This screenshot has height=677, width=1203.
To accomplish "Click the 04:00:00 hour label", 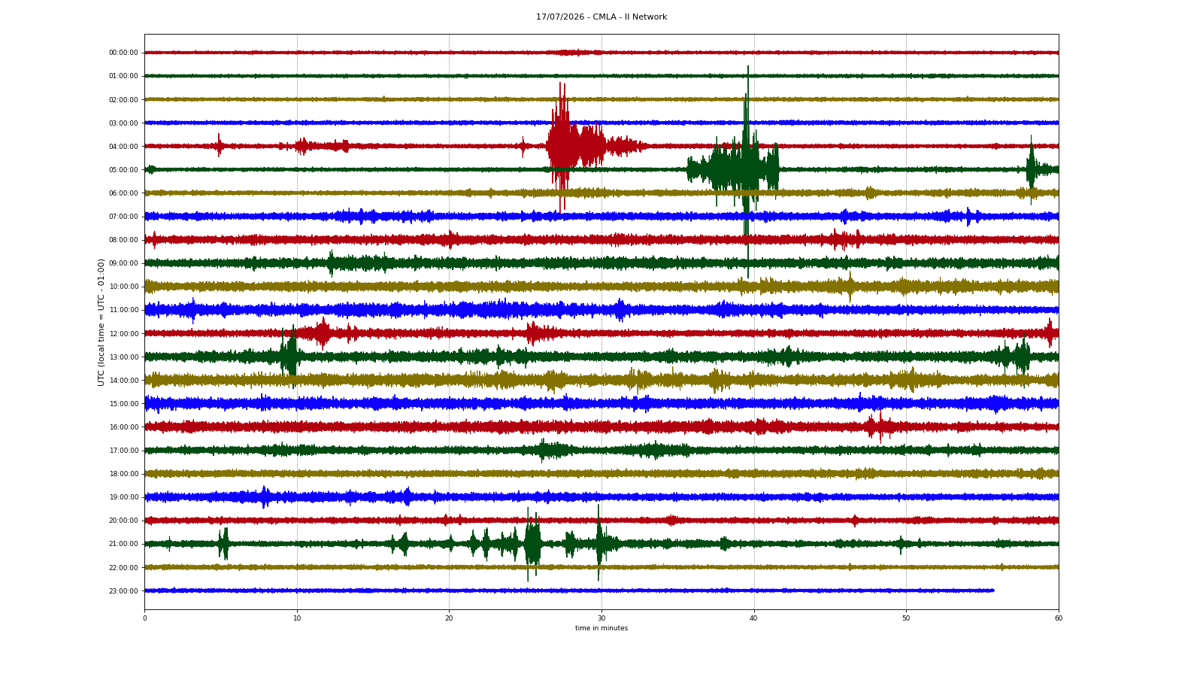I will pyautogui.click(x=123, y=146).
